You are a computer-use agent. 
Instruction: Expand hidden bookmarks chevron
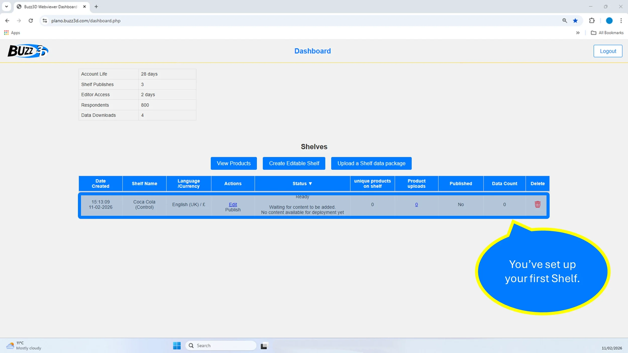coord(578,33)
